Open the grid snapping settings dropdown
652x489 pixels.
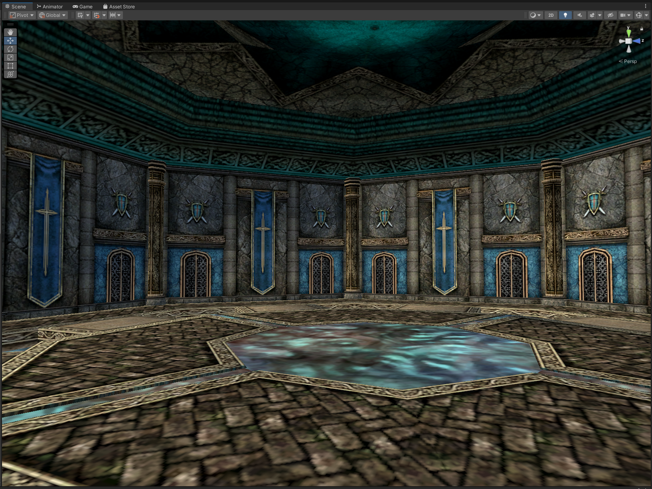coord(104,15)
